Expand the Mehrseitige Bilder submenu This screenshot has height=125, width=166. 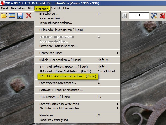click(x=78, y=53)
